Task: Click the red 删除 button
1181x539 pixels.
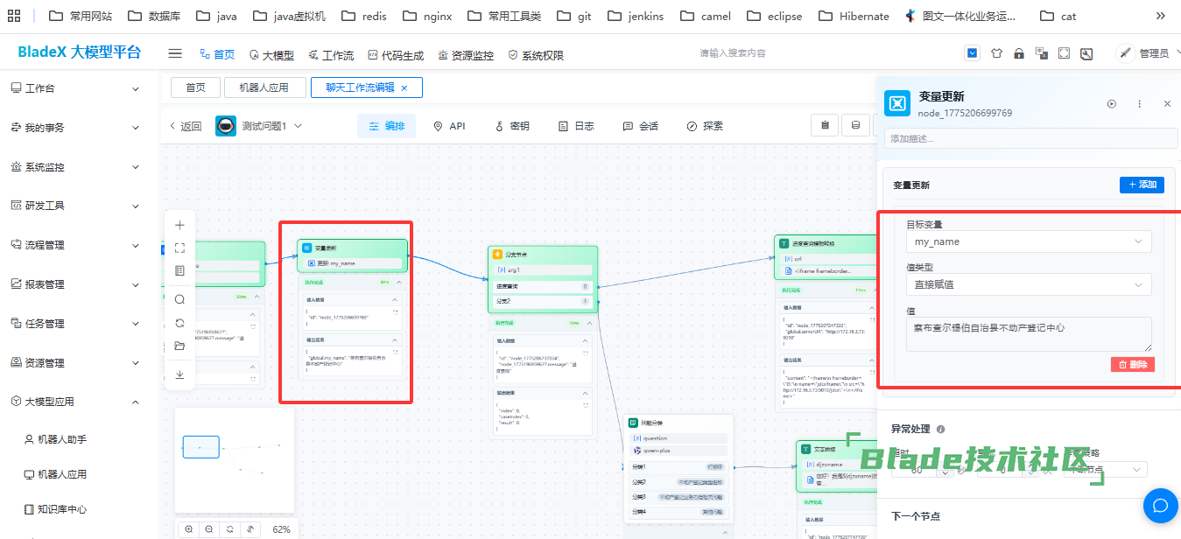Action: tap(1132, 365)
